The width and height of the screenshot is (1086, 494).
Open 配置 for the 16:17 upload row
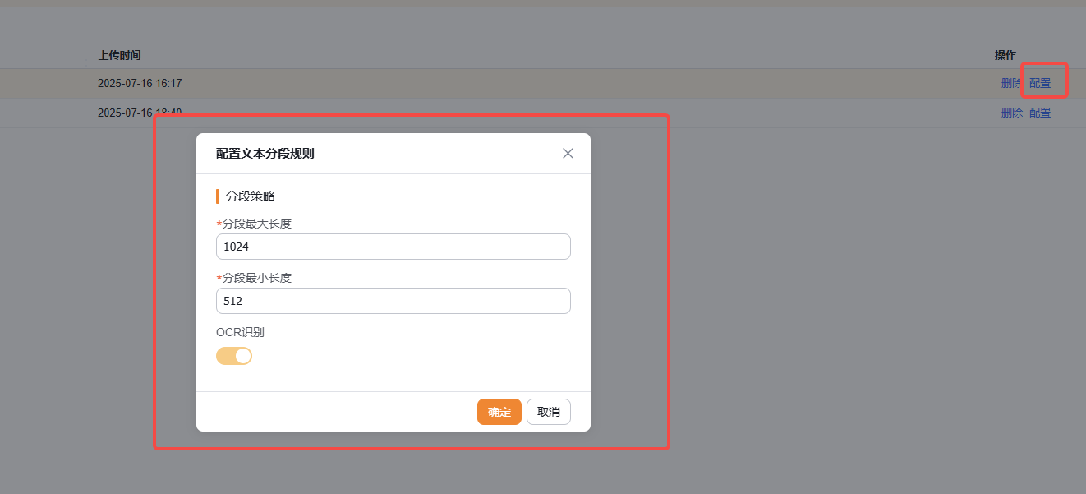pos(1040,83)
